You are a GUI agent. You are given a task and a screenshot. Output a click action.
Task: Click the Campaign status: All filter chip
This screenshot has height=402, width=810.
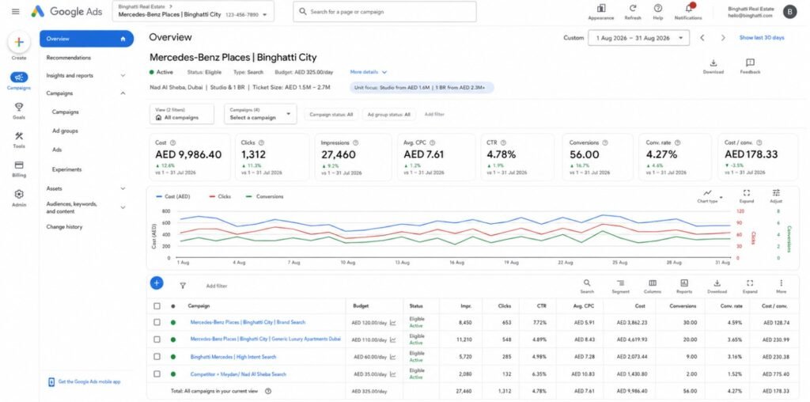click(x=331, y=114)
